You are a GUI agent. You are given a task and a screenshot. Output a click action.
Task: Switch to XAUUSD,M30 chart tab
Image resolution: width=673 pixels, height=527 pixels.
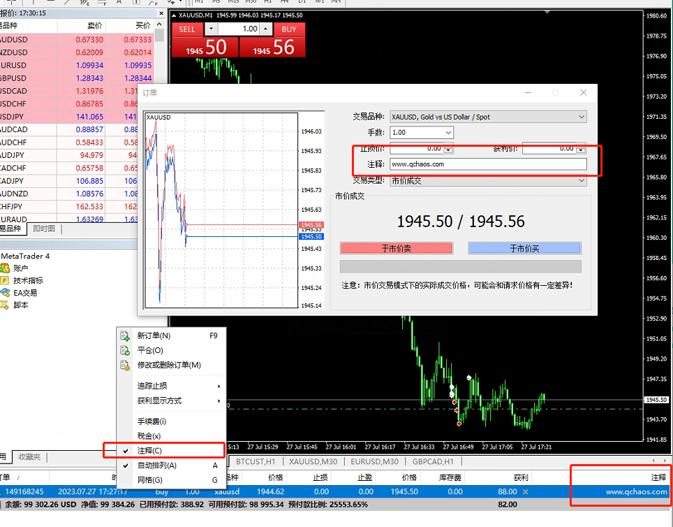click(313, 462)
